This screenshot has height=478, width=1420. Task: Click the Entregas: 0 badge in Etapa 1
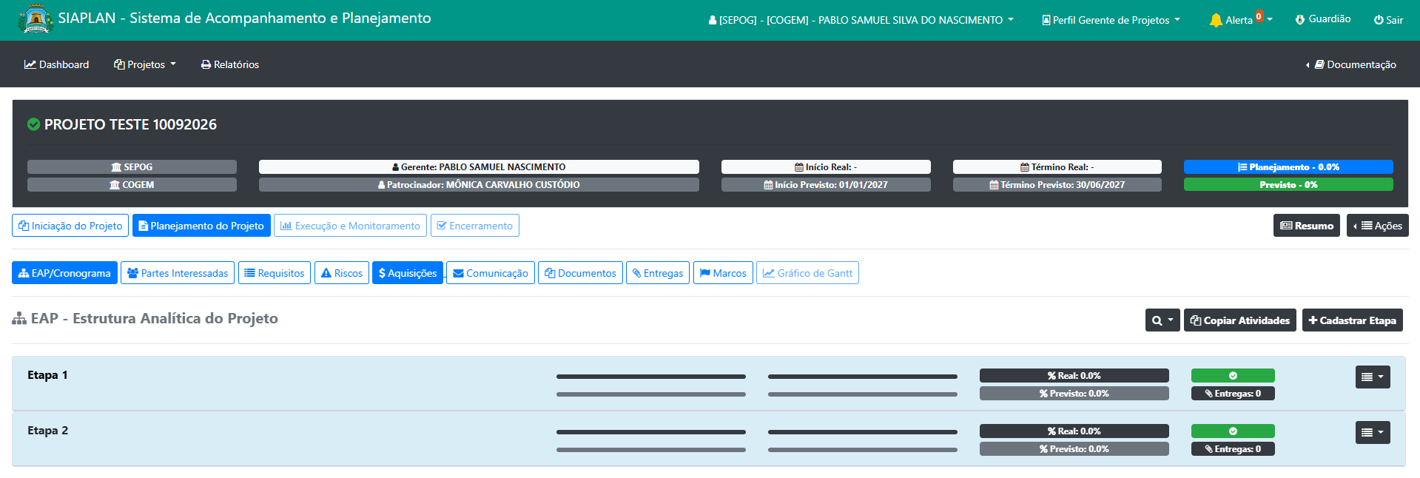point(1233,394)
